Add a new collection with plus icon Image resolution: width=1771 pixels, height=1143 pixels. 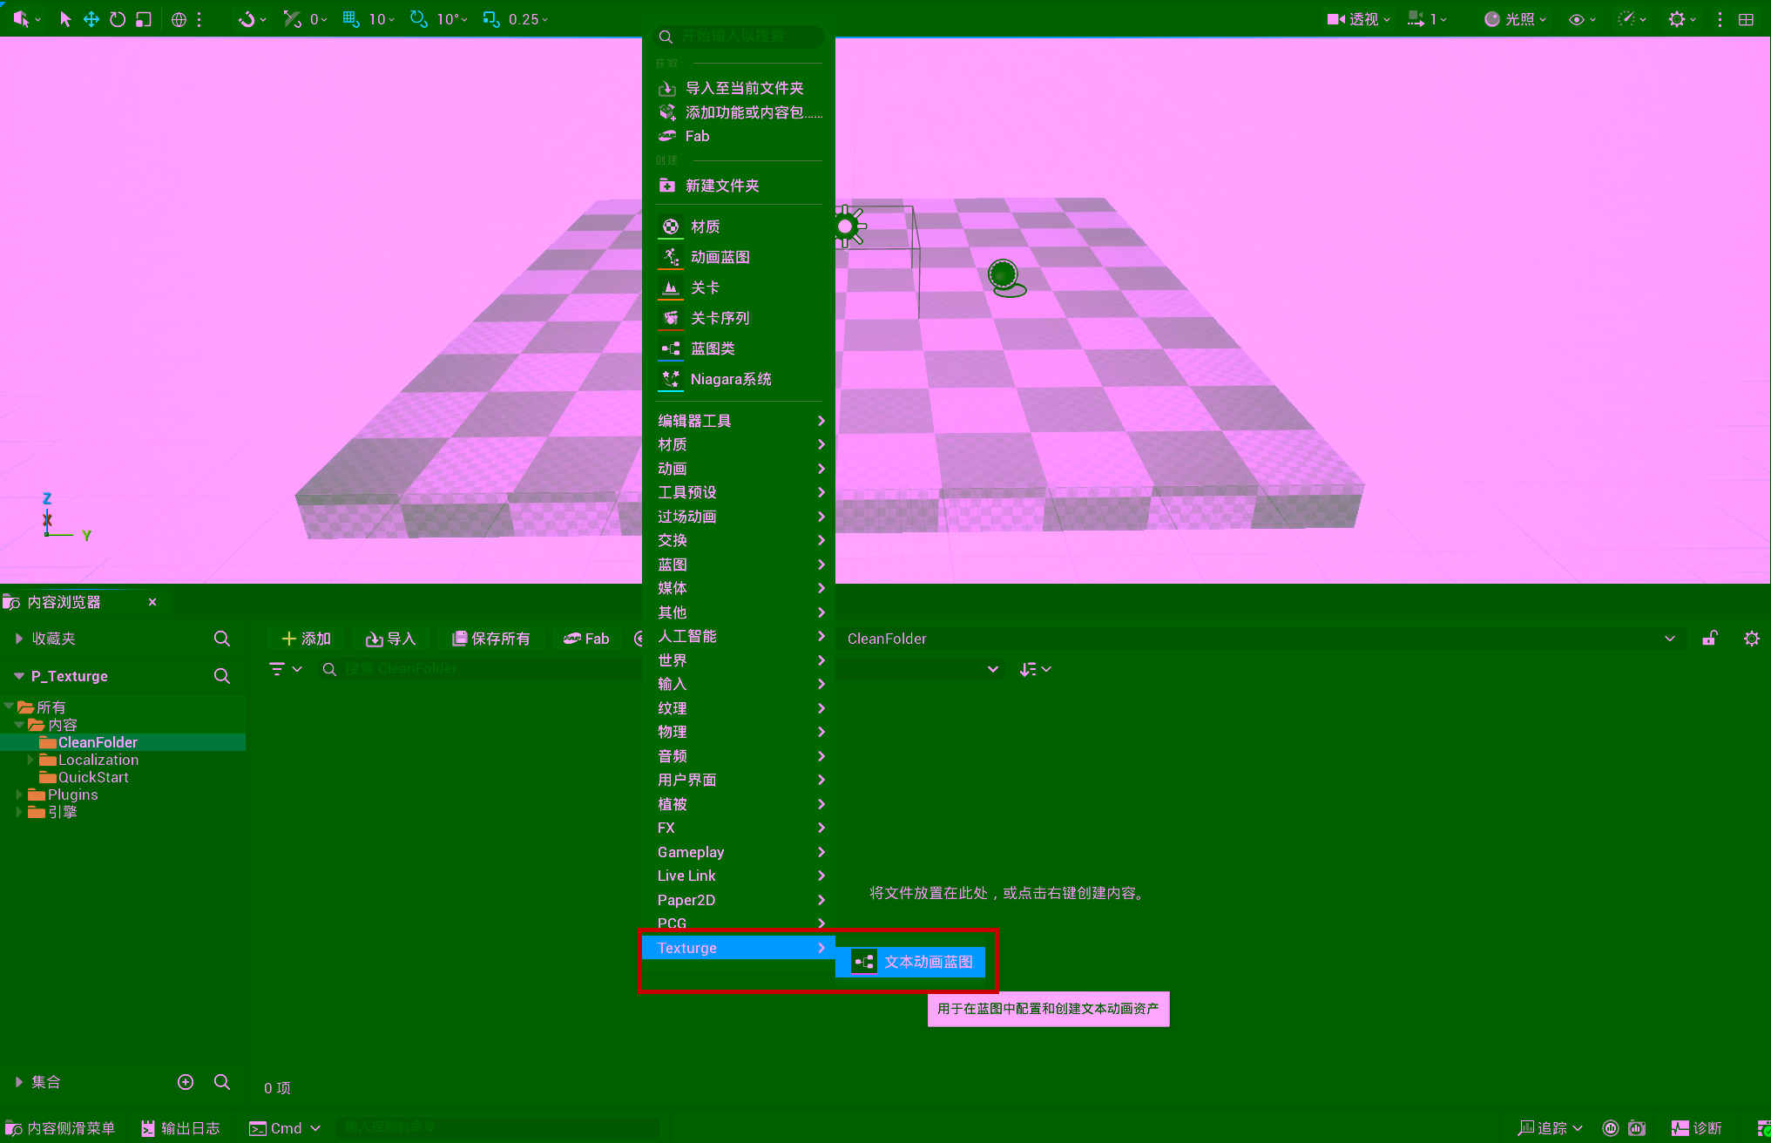(186, 1082)
